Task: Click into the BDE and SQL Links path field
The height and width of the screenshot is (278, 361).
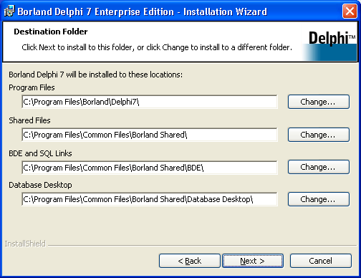Action: click(150, 168)
